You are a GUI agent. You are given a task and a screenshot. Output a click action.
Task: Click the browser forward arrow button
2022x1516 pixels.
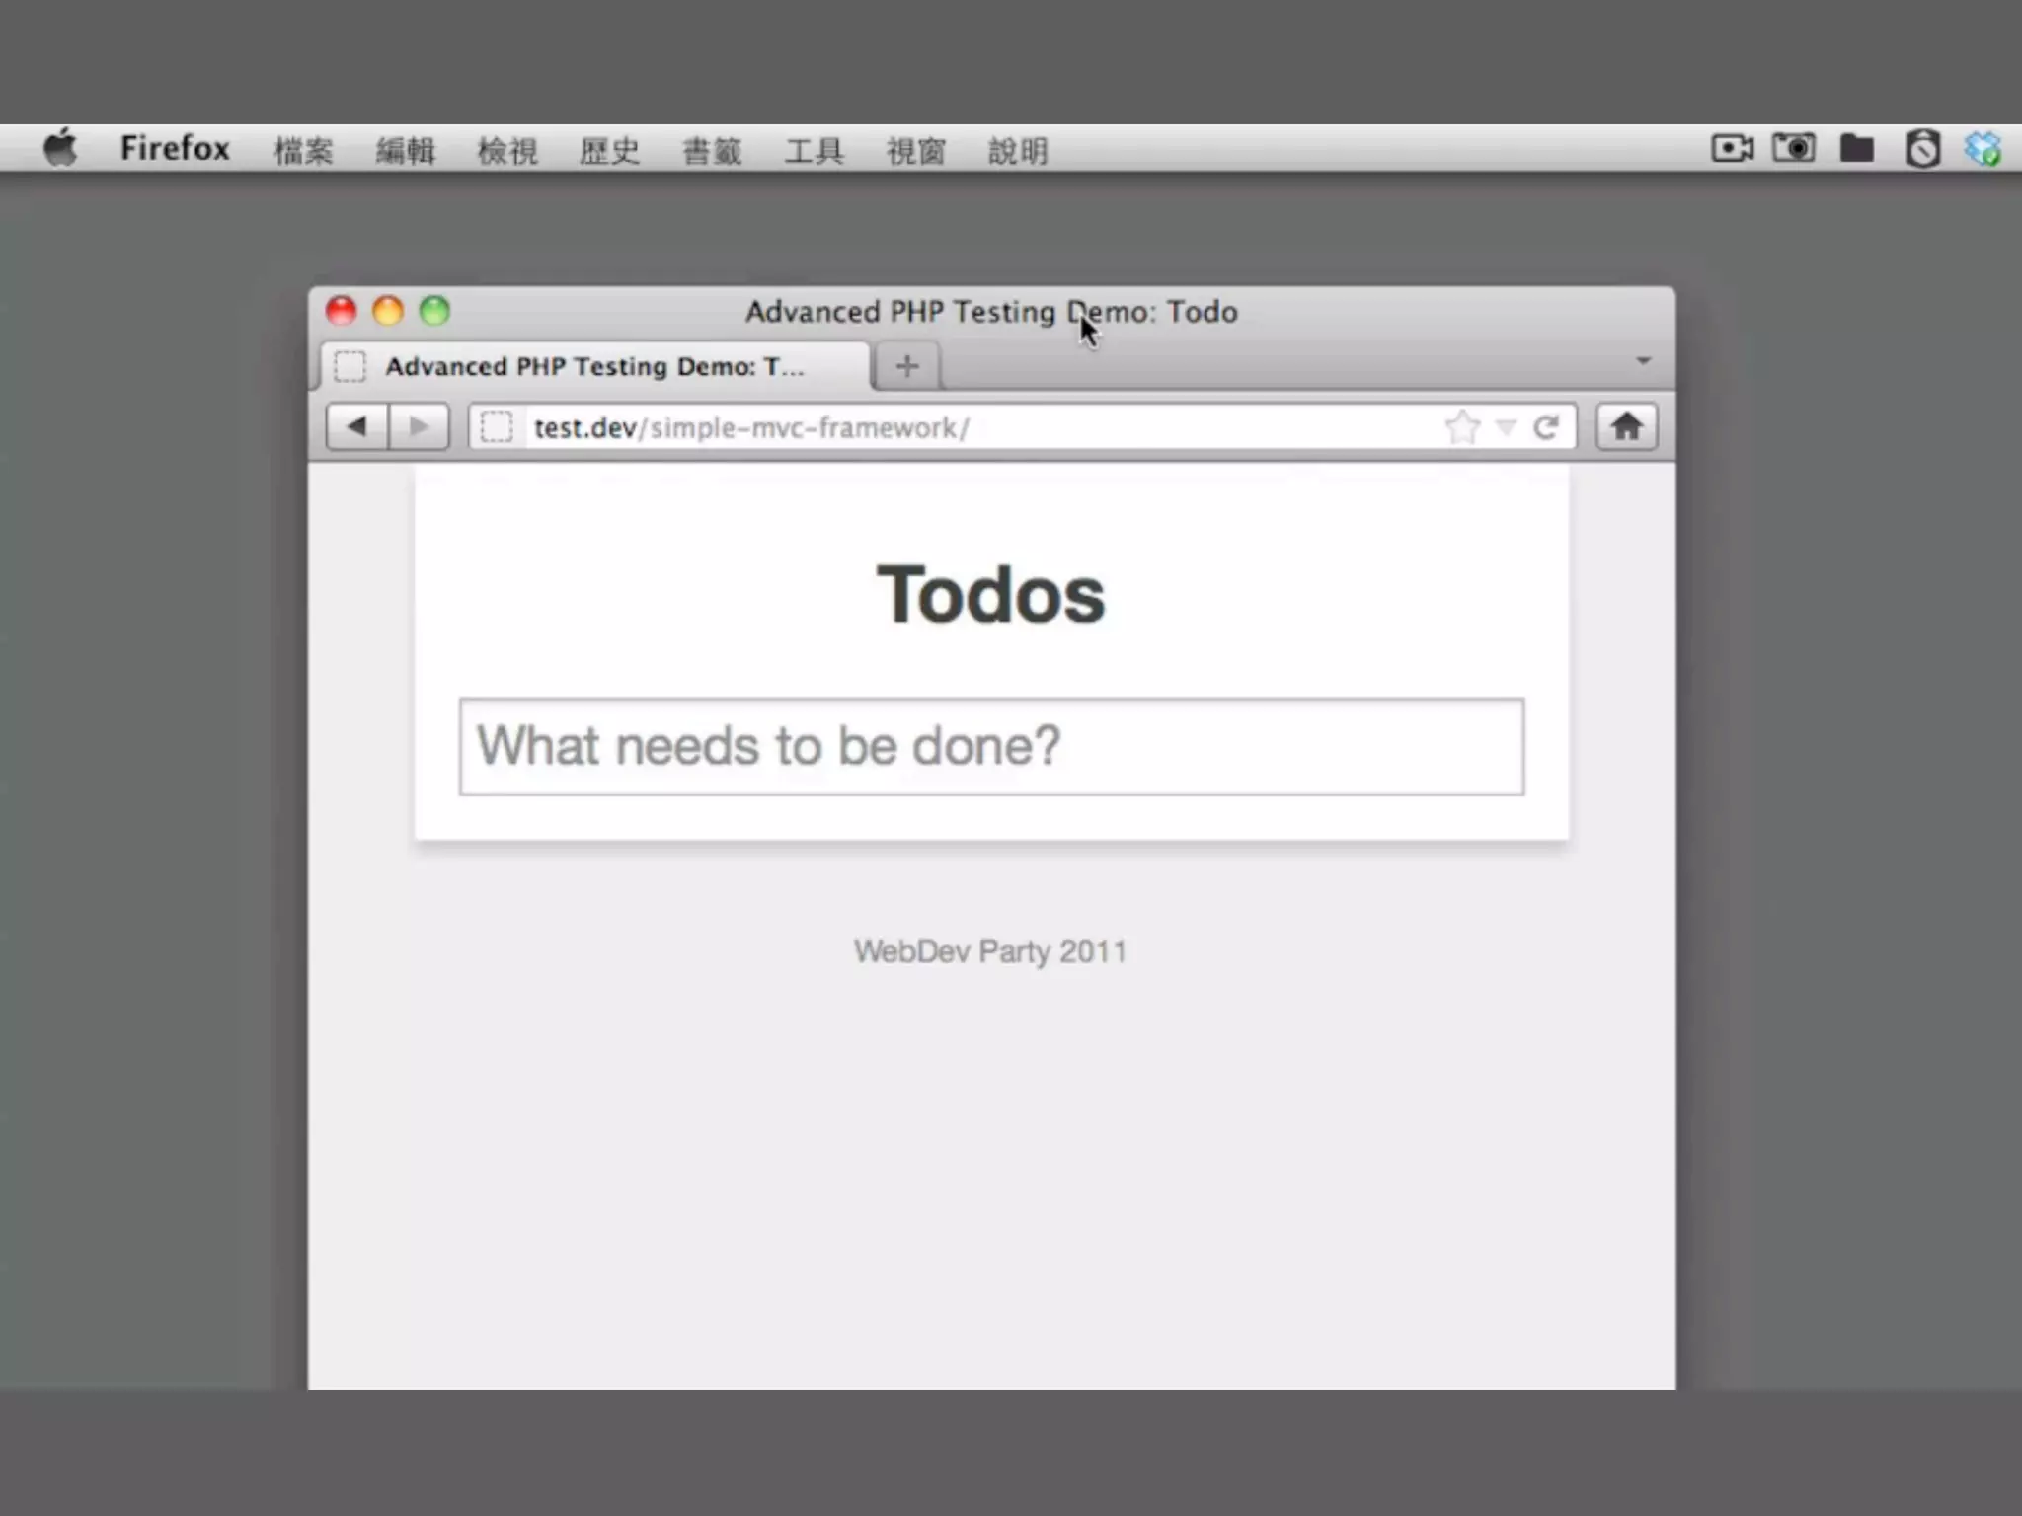420,427
